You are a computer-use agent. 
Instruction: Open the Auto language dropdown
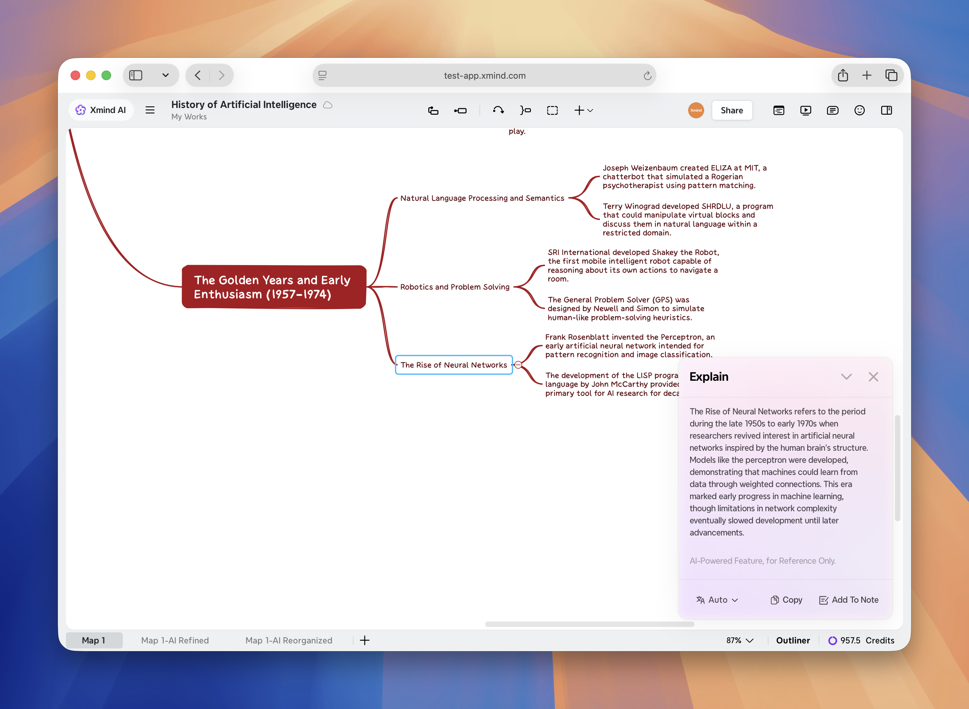(717, 600)
